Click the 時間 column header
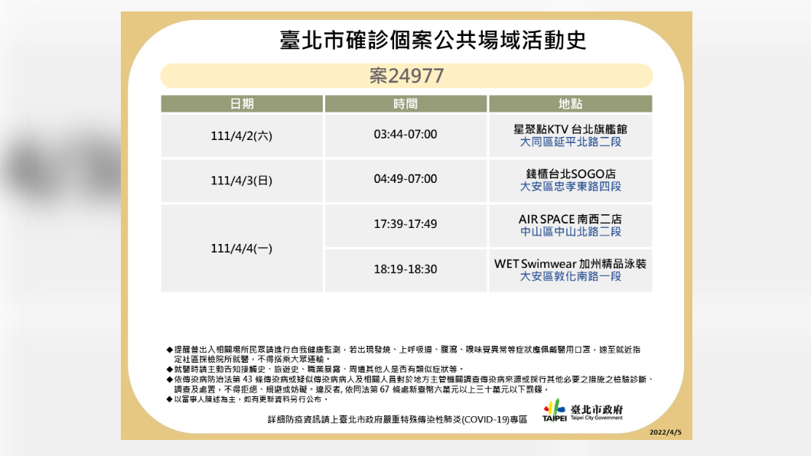The width and height of the screenshot is (811, 456). (405, 104)
